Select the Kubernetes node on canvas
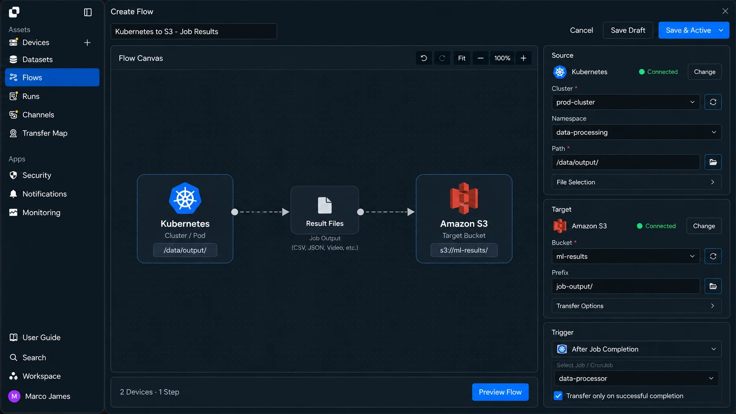Screen dimensions: 736x414 pos(185,219)
